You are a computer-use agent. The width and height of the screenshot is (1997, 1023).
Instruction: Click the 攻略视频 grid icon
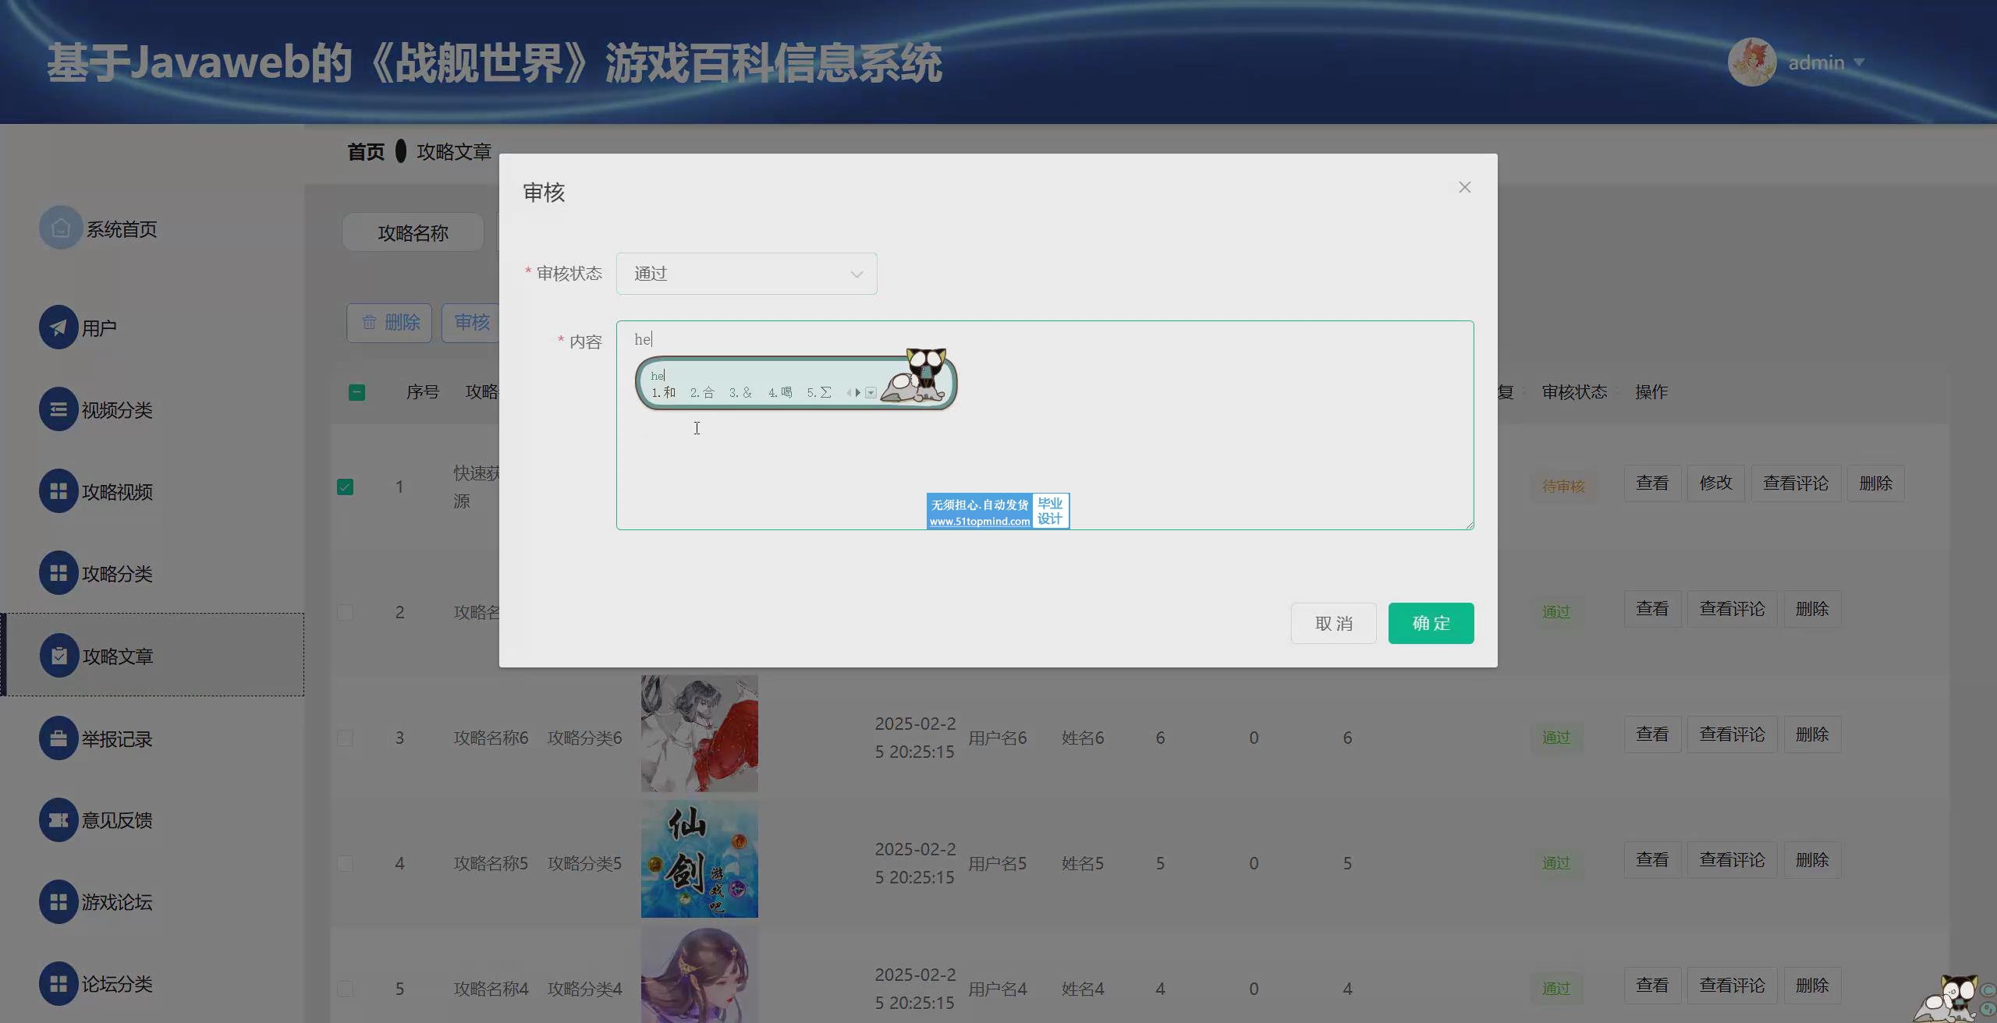tap(59, 491)
